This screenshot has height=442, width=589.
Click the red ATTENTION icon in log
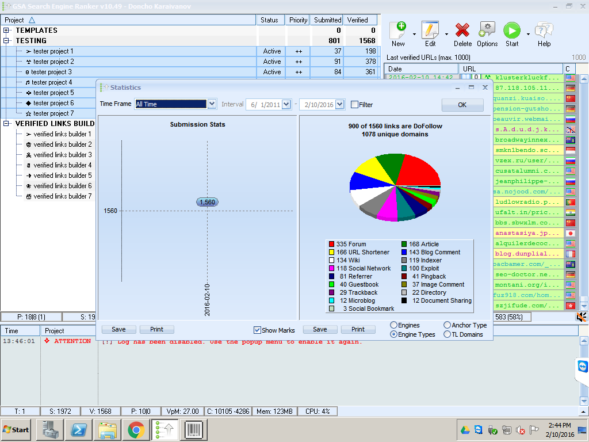point(47,341)
